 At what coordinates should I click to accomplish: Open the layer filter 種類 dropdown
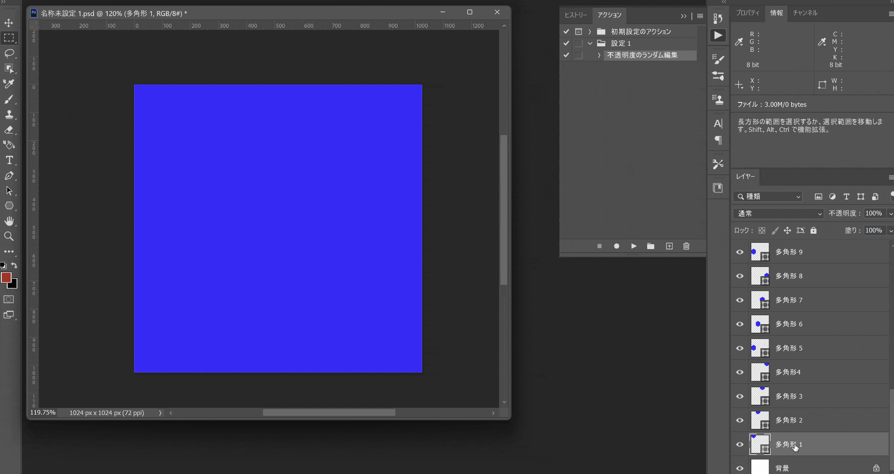768,196
